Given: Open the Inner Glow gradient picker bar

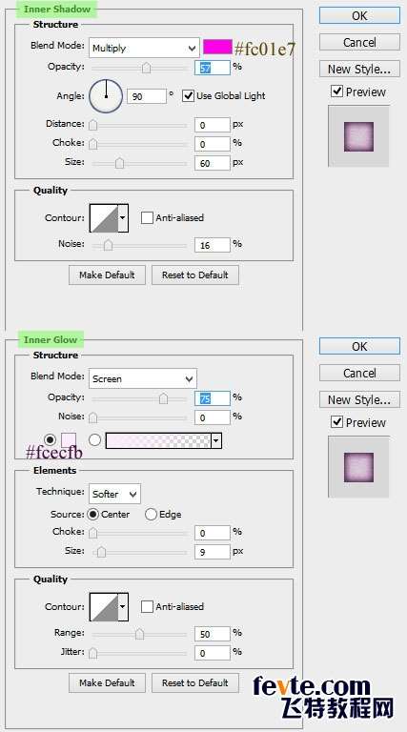Looking at the screenshot, I should tap(158, 440).
